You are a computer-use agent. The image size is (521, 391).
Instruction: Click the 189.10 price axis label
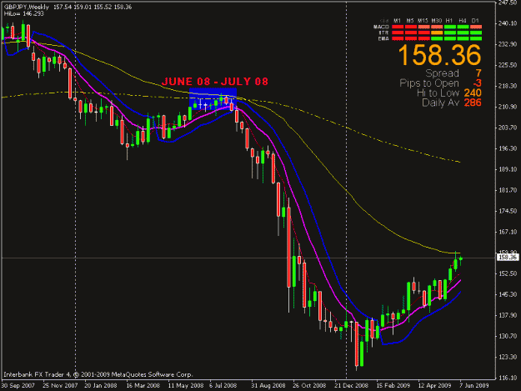[508, 169]
